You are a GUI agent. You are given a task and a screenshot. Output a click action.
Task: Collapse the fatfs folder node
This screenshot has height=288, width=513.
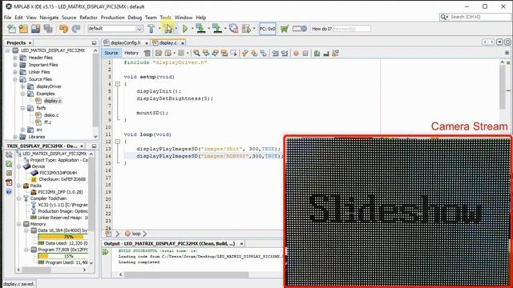click(x=22, y=108)
